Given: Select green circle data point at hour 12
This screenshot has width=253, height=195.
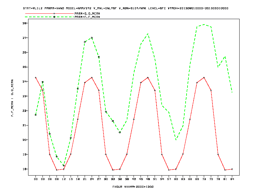Looking at the screenshot, I should (64, 166).
